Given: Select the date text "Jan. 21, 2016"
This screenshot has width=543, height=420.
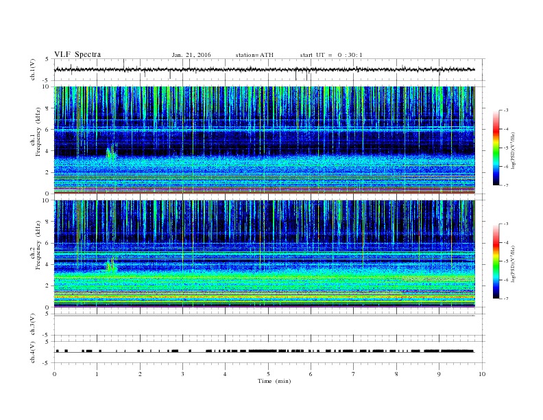Looking at the screenshot, I should pos(191,55).
